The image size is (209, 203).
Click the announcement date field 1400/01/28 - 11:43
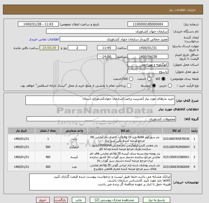click(38, 24)
